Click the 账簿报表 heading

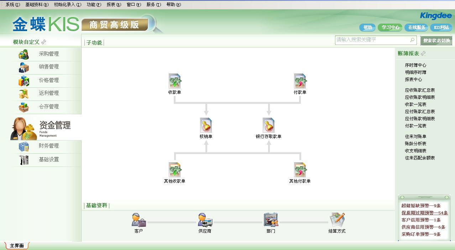tap(408, 53)
